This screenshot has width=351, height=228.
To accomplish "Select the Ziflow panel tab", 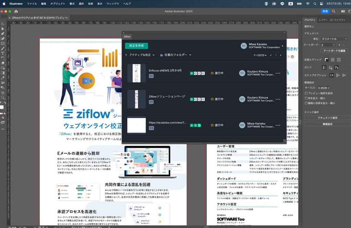I will (x=127, y=37).
